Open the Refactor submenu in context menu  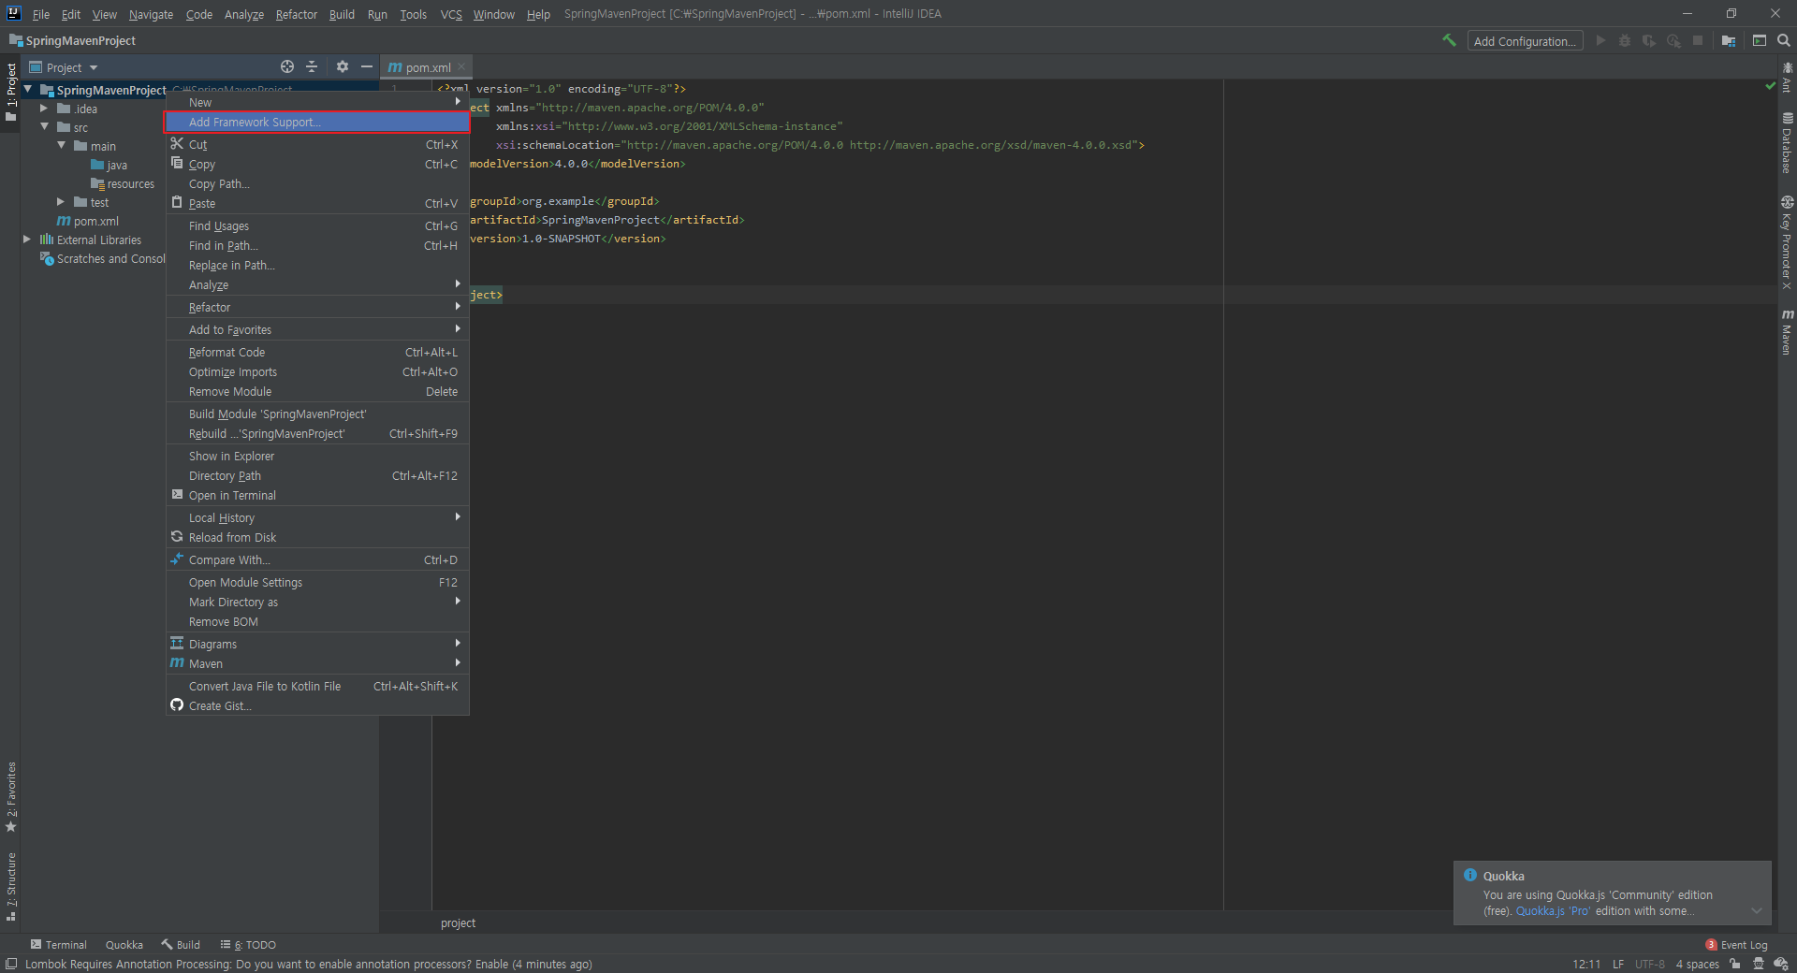(x=317, y=308)
